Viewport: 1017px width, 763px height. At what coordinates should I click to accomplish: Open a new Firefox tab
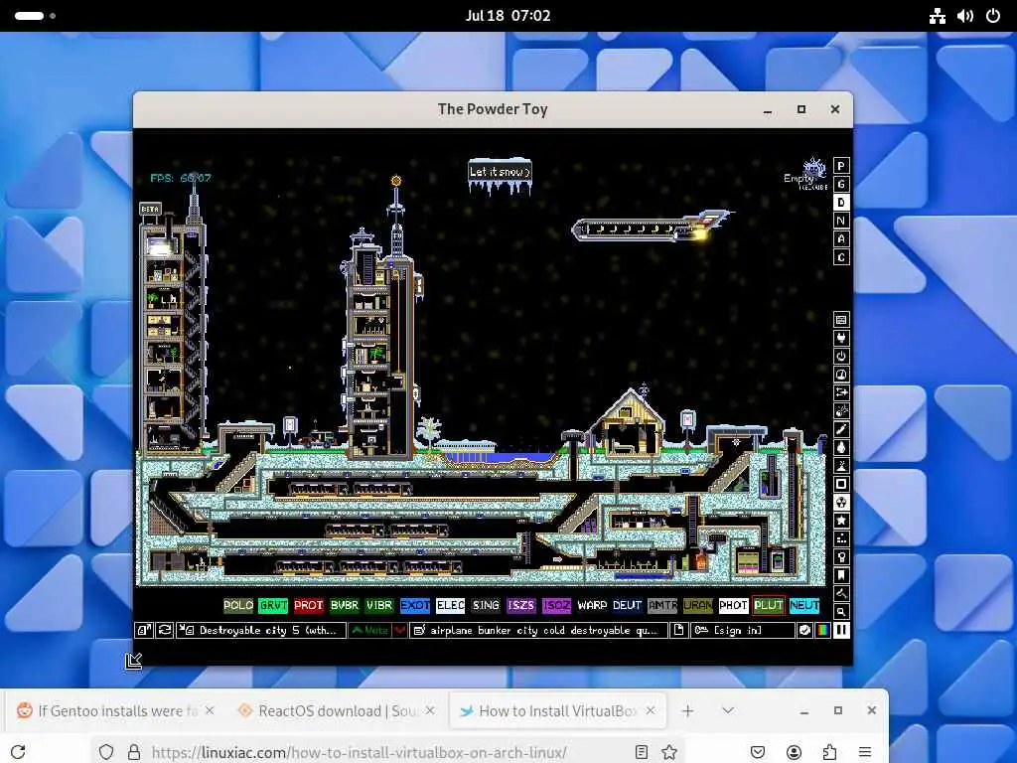687,711
